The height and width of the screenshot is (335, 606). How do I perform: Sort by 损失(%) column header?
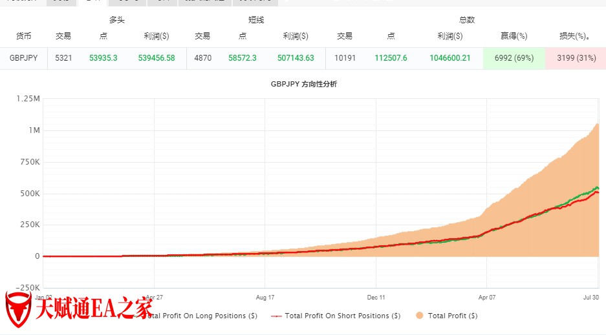tap(575, 36)
